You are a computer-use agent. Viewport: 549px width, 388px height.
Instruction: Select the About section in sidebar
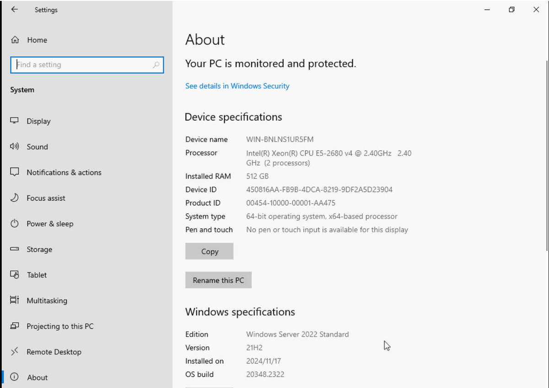tap(37, 377)
